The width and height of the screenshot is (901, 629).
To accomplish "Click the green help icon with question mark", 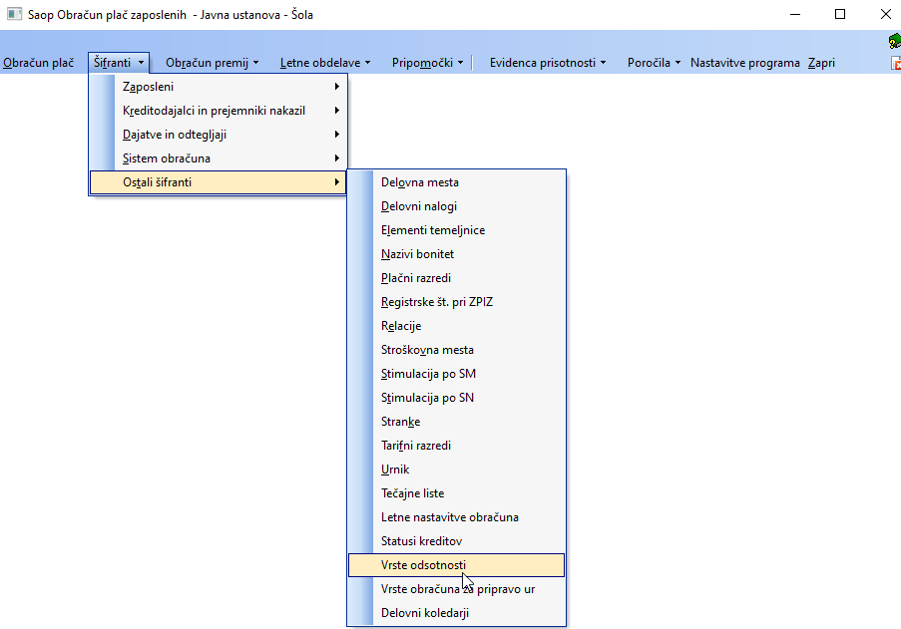I will tap(895, 41).
